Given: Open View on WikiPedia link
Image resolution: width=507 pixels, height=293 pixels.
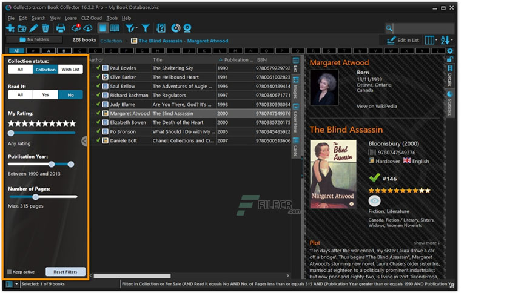Looking at the screenshot, I should click(377, 106).
